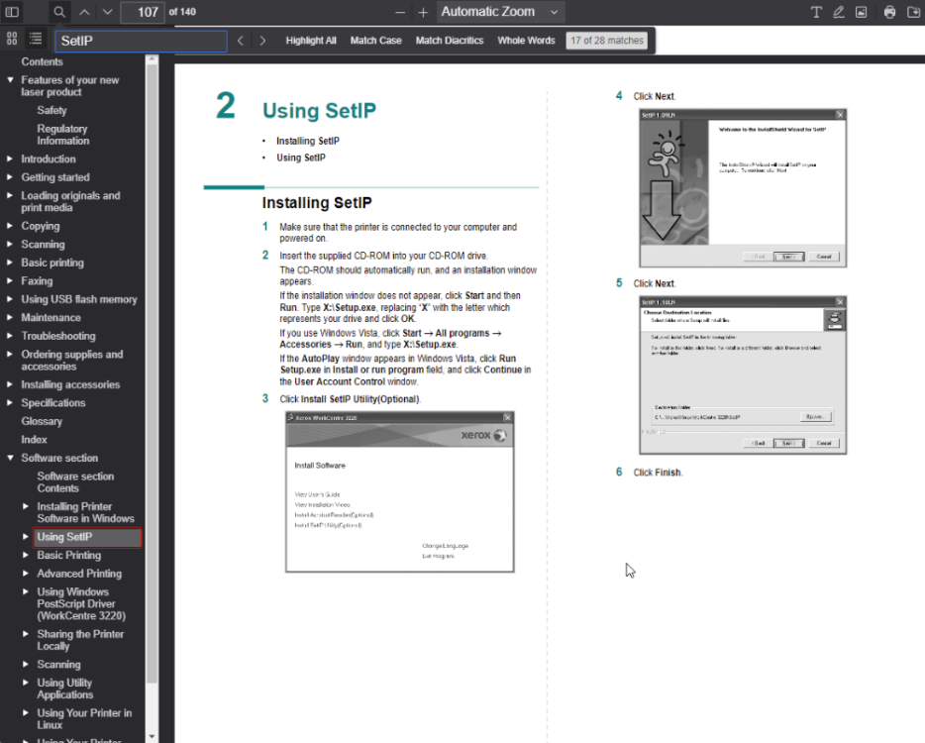Open Using Windows PostScript Driver item
Screen dimensions: 925x743
tap(81, 603)
